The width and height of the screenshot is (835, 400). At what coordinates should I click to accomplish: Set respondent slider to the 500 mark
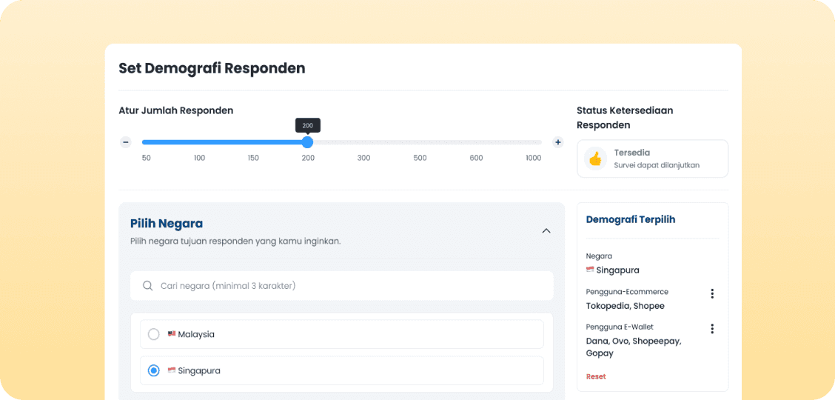pyautogui.click(x=420, y=142)
